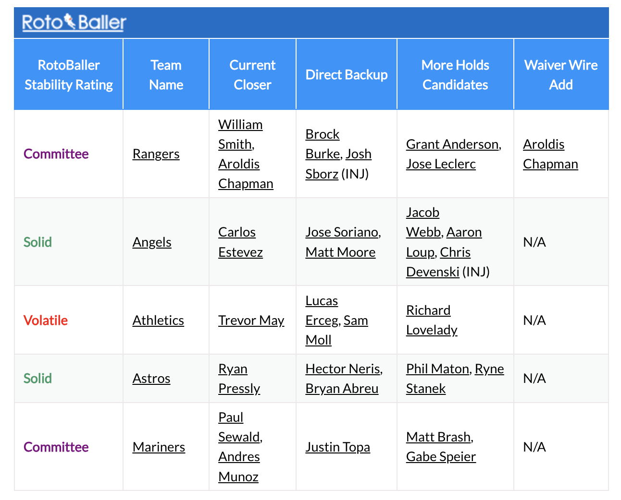Screen dimensions: 621x500
Task: Open the Athletics team link
Action: point(158,321)
